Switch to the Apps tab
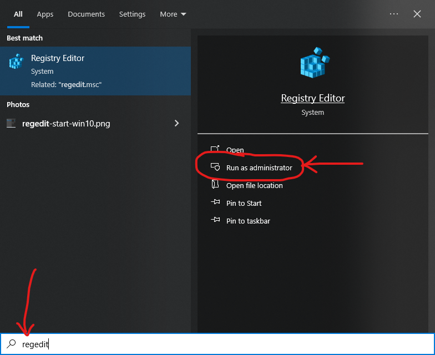 tap(45, 14)
